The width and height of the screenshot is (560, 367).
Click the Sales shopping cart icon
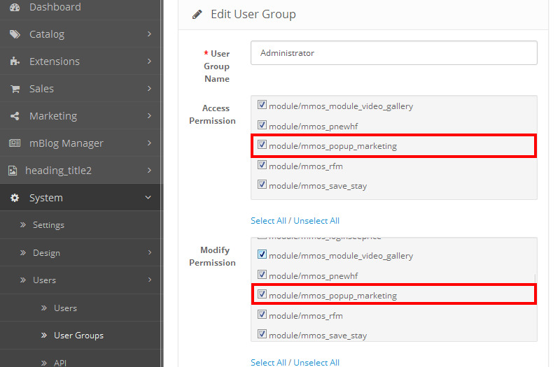[15, 89]
